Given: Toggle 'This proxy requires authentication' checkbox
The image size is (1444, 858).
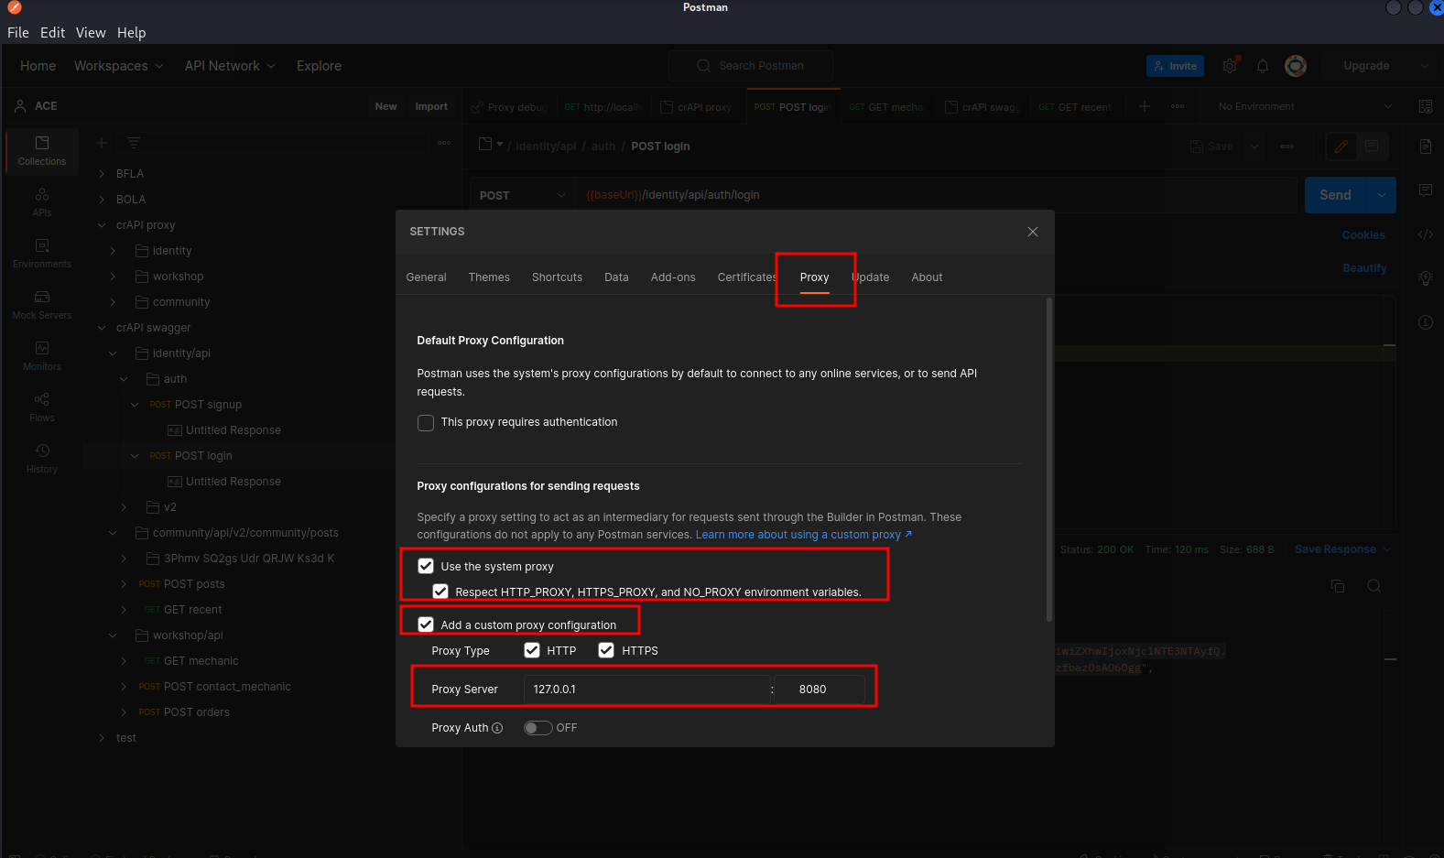Looking at the screenshot, I should (x=426, y=423).
